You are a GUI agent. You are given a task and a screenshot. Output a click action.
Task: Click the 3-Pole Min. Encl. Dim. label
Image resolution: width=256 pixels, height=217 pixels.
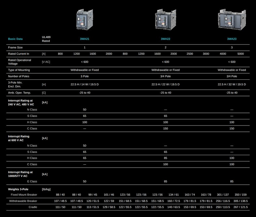tap(15, 85)
